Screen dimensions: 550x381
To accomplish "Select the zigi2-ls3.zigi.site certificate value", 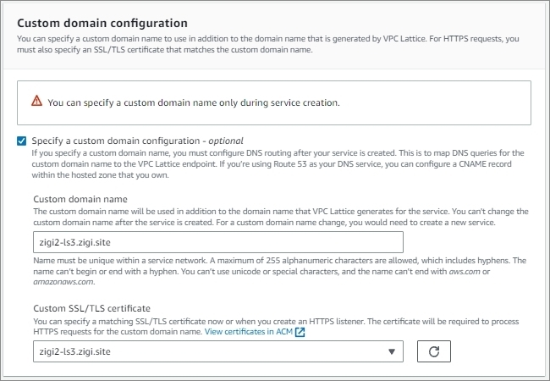I will pyautogui.click(x=75, y=351).
